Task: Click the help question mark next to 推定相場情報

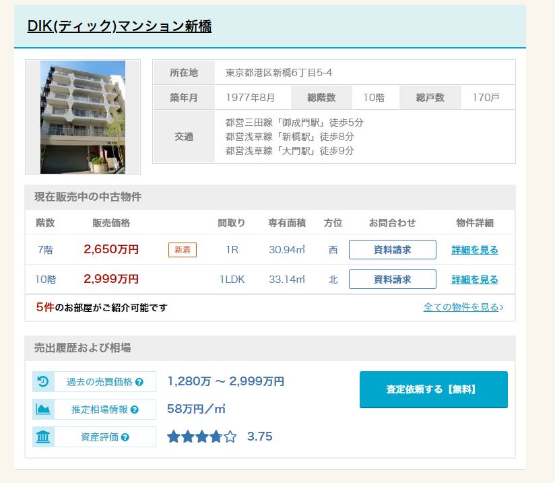Action: coord(135,410)
